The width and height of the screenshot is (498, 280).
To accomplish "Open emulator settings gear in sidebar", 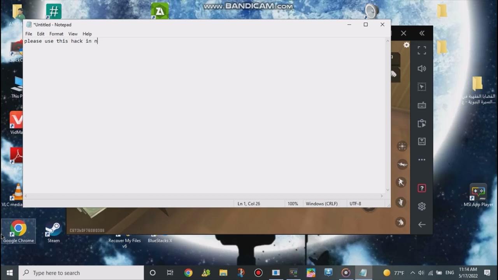I will (422, 206).
